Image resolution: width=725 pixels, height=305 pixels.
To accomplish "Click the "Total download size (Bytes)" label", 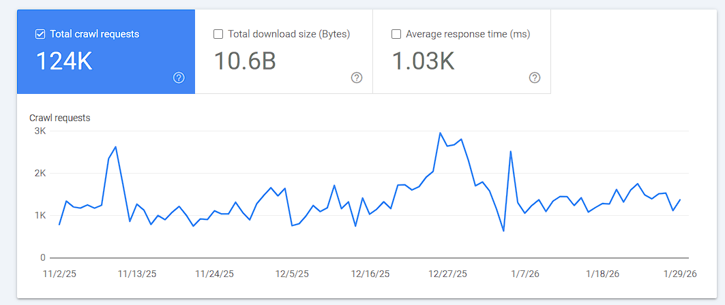I will pyautogui.click(x=289, y=34).
